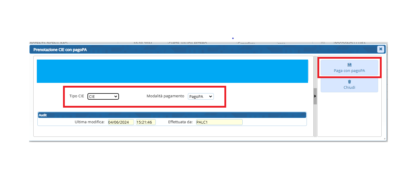The image size is (417, 184).
Task: Click the blue banner area
Action: 172,71
